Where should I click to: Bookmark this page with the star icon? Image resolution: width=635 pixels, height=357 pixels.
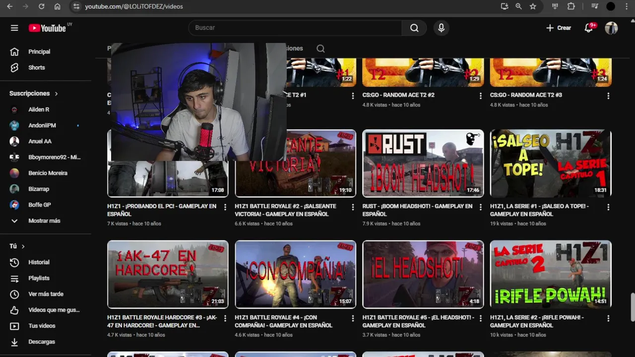coord(533,6)
